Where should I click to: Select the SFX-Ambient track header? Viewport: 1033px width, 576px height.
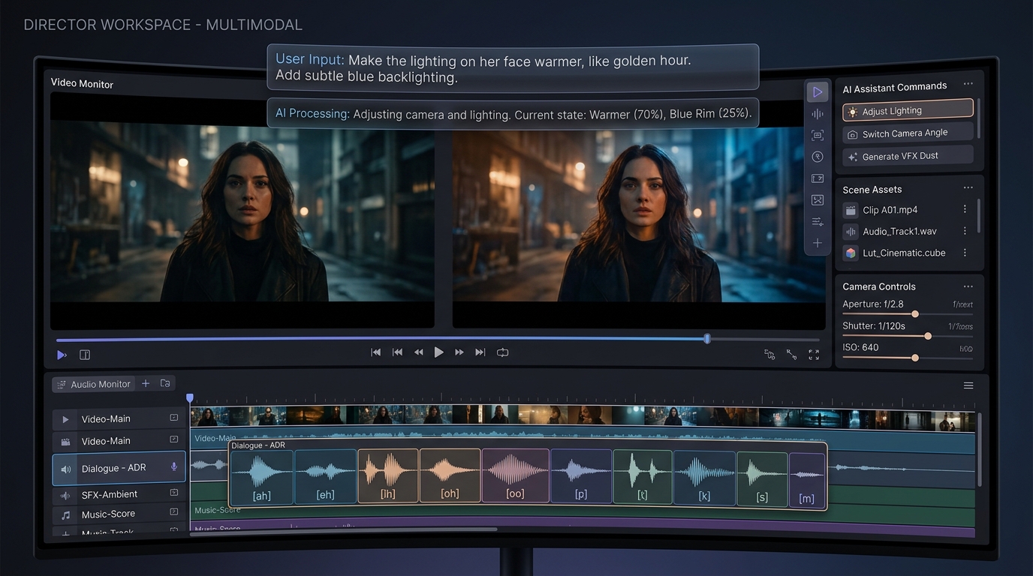(x=119, y=493)
